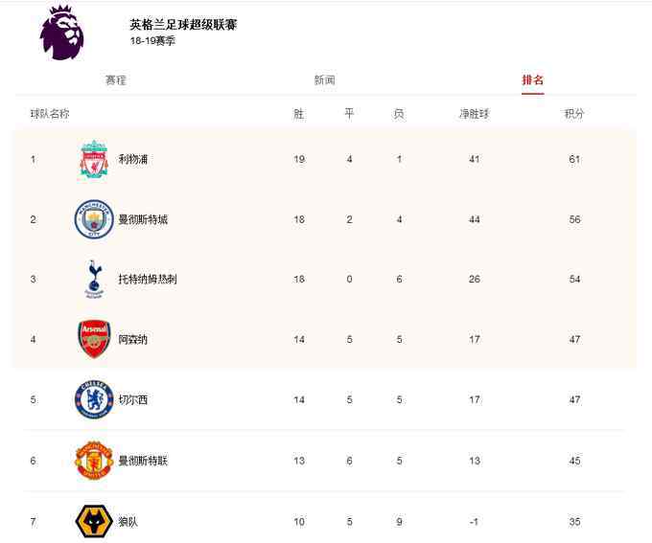Click the Tottenham Hotspur crest
This screenshot has height=543, width=652.
[x=94, y=280]
